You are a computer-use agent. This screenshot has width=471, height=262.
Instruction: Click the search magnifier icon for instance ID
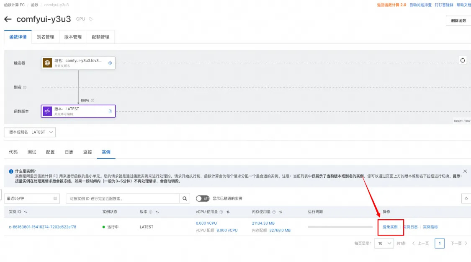[185, 199]
